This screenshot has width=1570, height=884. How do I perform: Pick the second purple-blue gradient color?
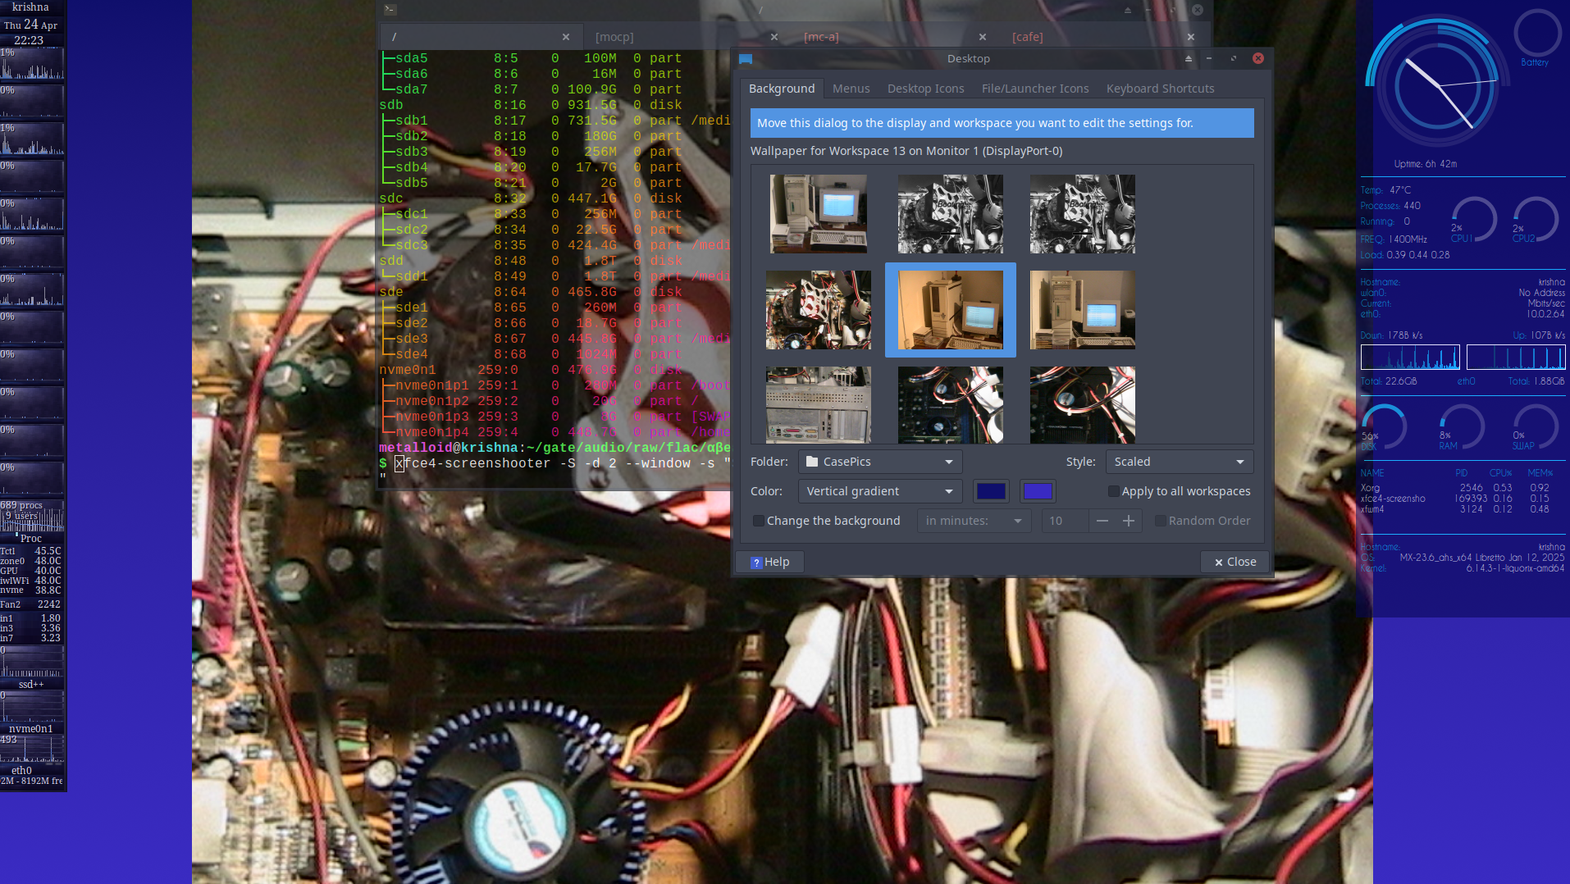tap(1038, 491)
